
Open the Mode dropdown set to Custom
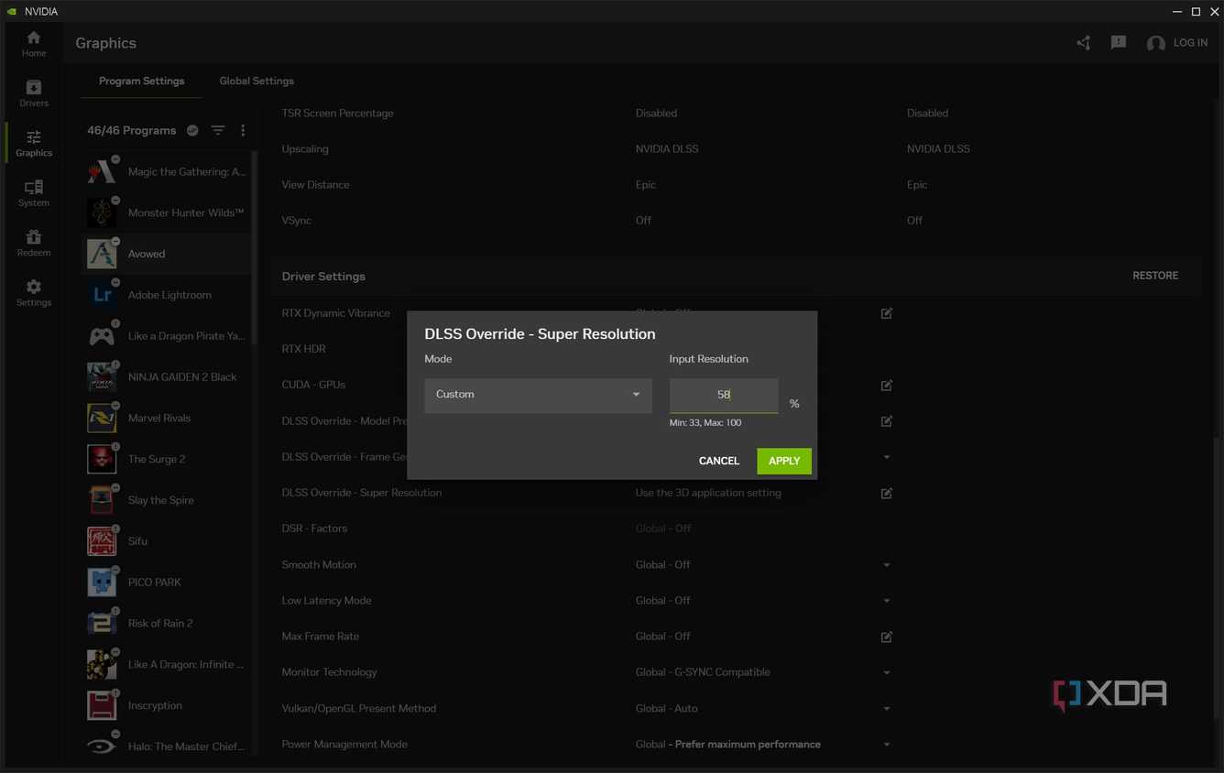click(x=538, y=395)
